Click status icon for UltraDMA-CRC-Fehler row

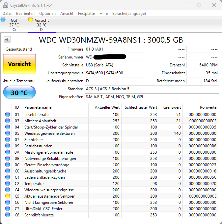pos(8,209)
